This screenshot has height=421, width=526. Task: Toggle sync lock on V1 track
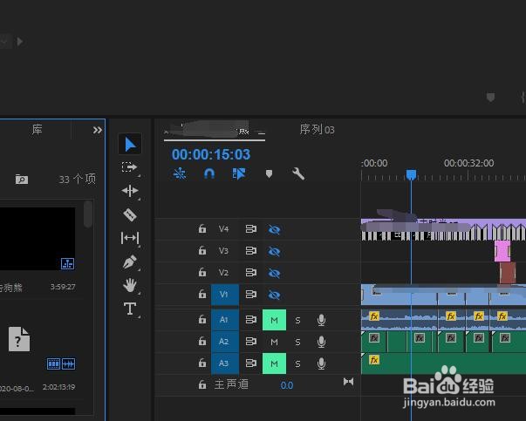pos(251,295)
